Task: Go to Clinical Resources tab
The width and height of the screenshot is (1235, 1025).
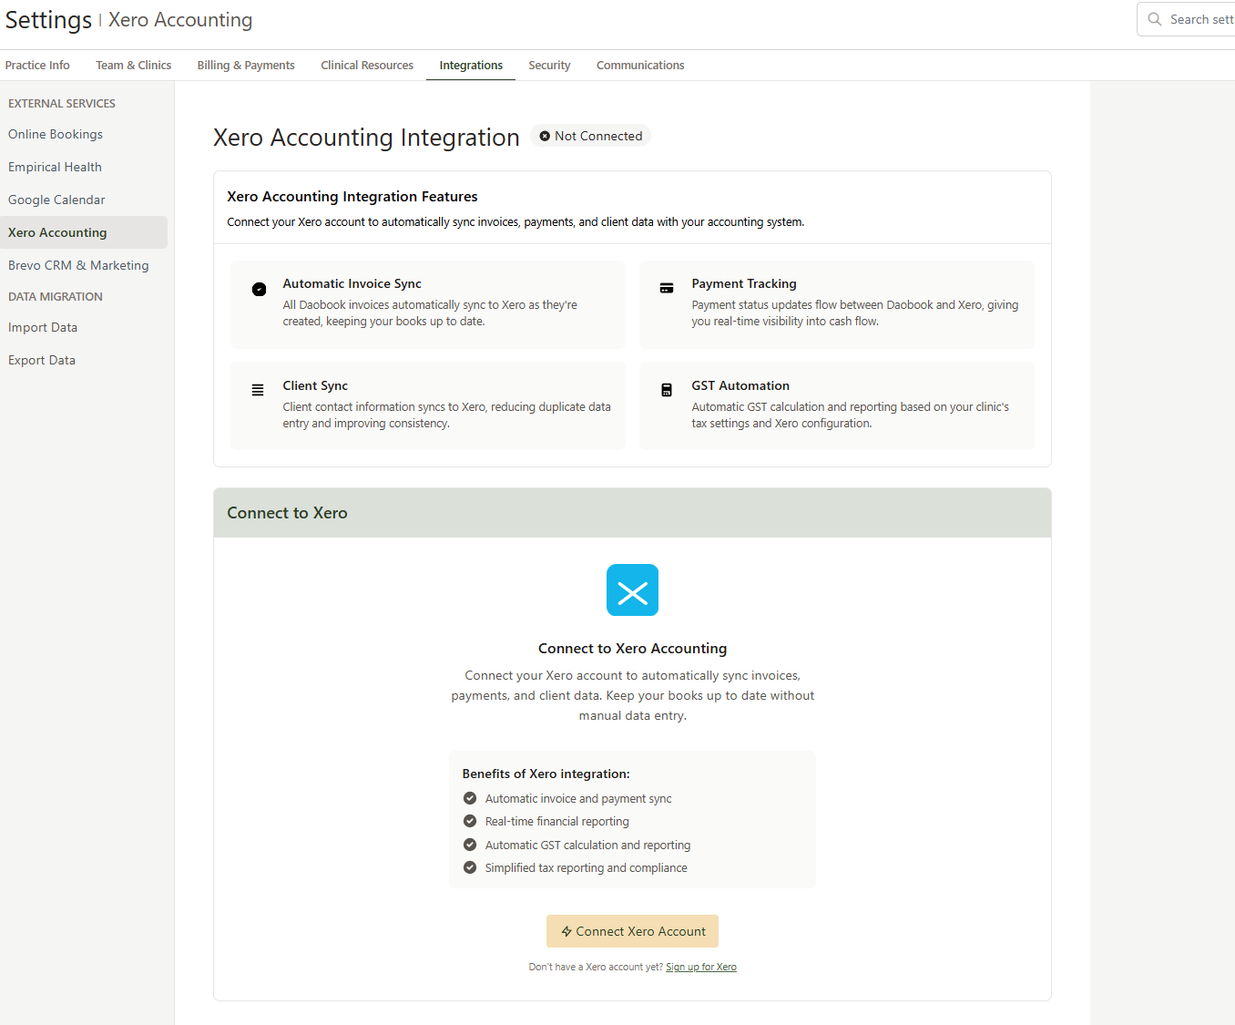Action: coord(367,66)
